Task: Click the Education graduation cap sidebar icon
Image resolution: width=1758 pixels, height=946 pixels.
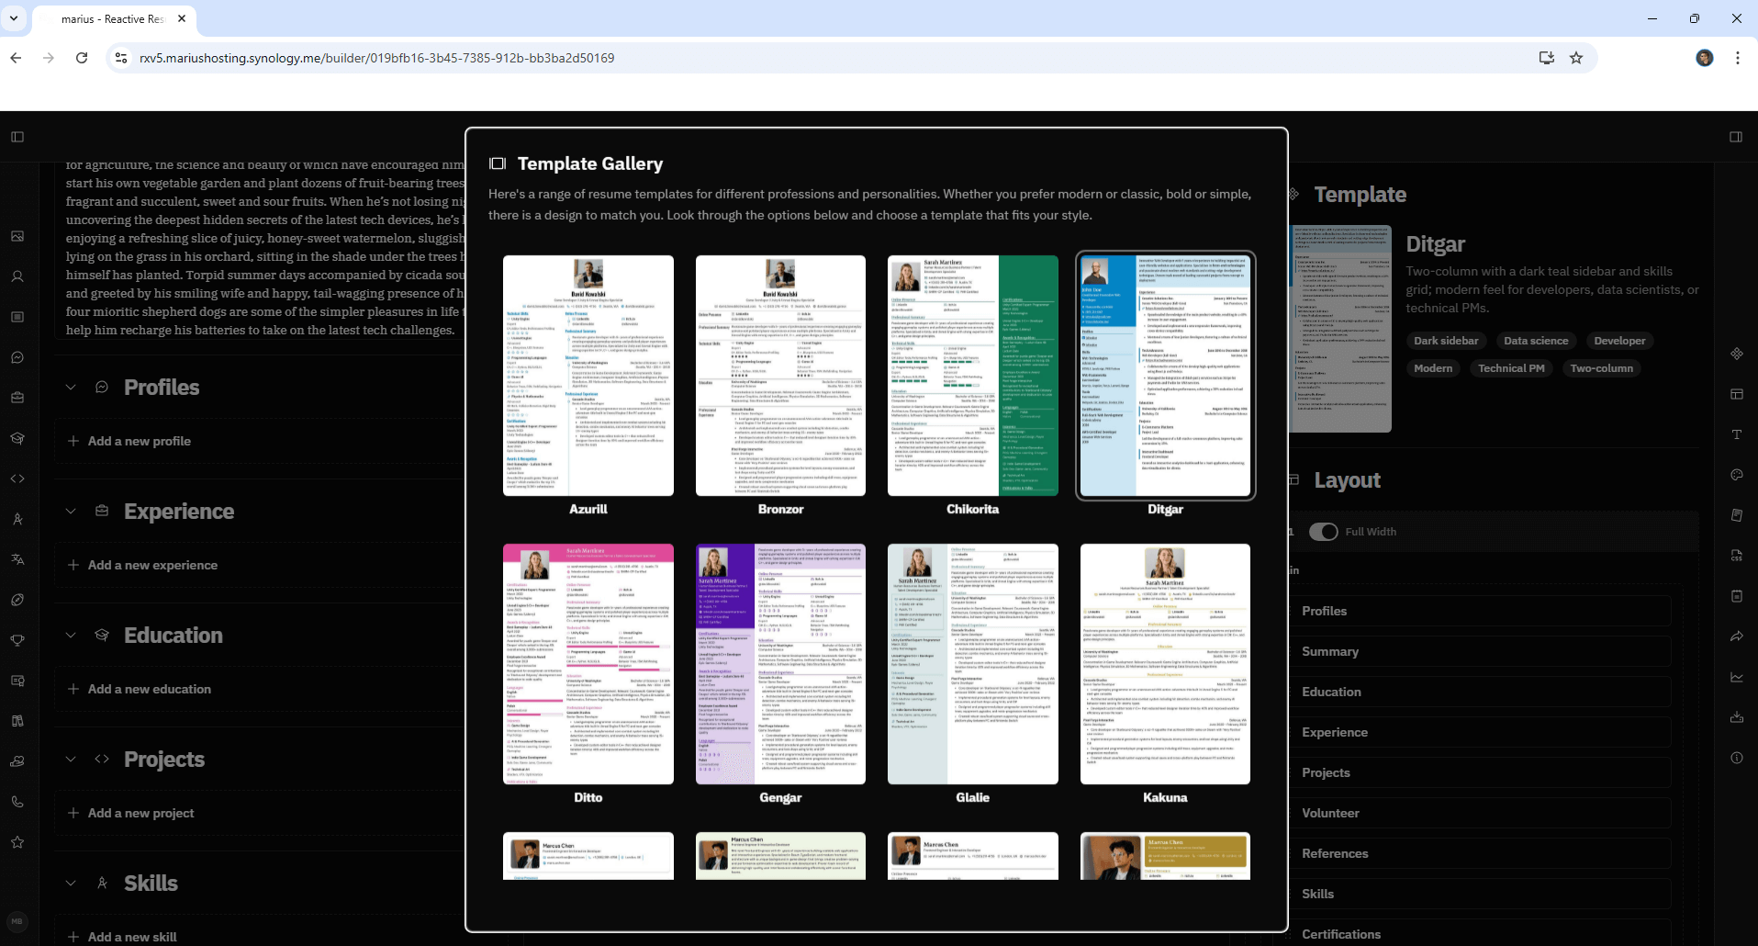Action: tap(17, 438)
